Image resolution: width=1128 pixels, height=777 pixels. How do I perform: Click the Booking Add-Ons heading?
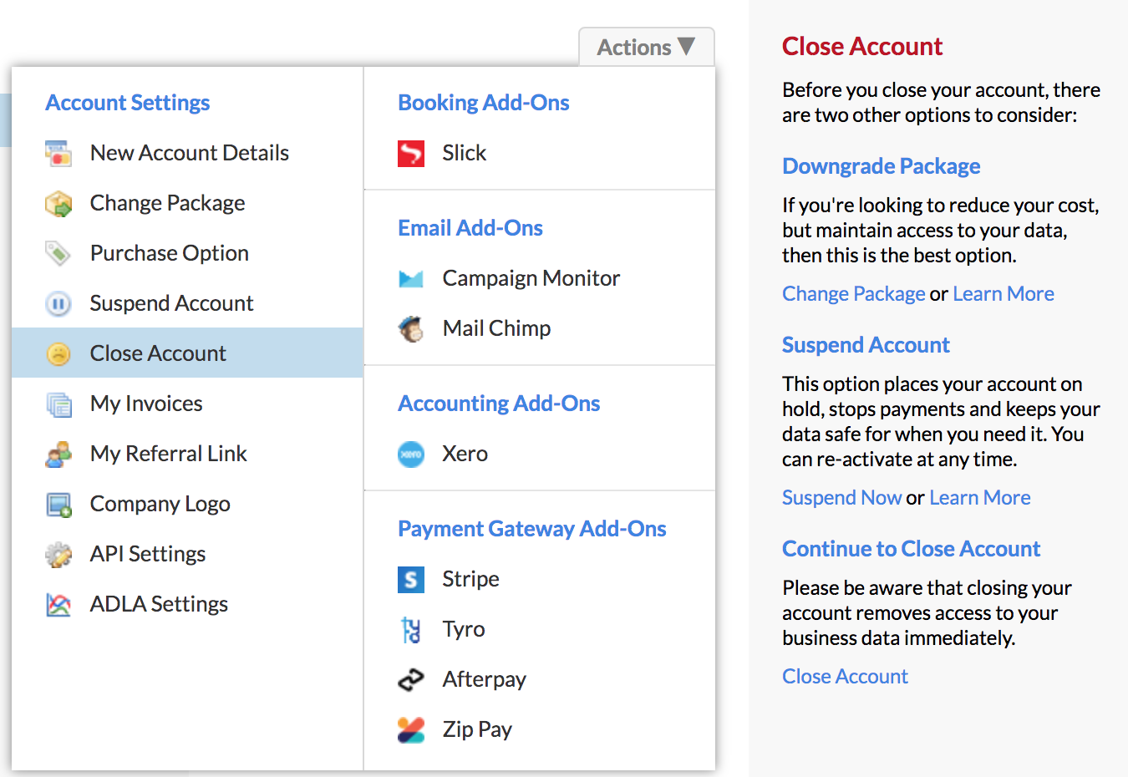coord(484,103)
